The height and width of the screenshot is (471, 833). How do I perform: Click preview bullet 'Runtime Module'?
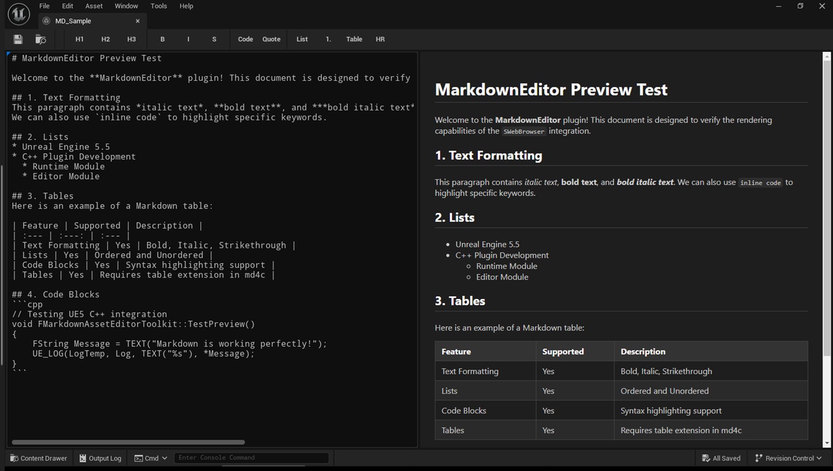coord(507,266)
